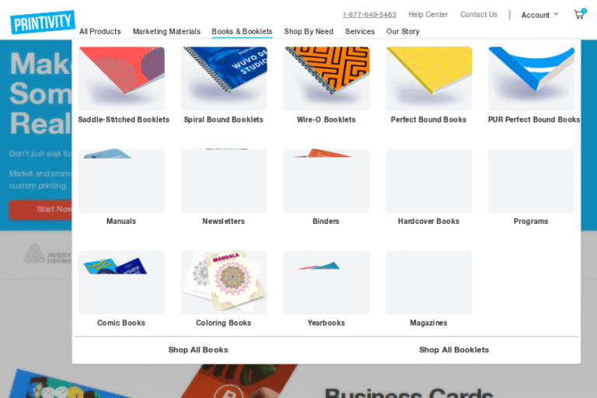Click the Printivity logo
Image resolution: width=597 pixels, height=398 pixels.
[42, 22]
